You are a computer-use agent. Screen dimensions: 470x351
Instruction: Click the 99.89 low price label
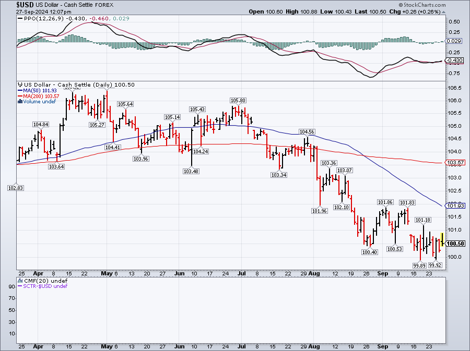tap(419, 265)
